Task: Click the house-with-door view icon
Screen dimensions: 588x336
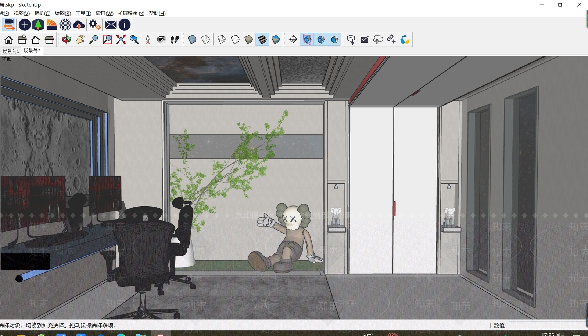Action: tap(8, 40)
